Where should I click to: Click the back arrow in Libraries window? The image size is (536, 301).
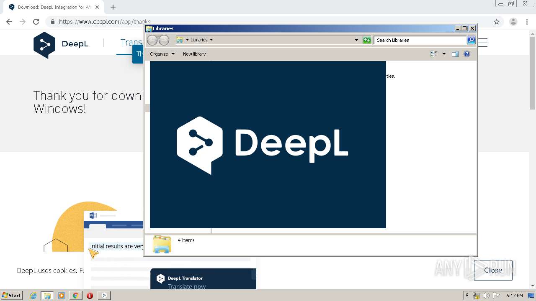152,40
